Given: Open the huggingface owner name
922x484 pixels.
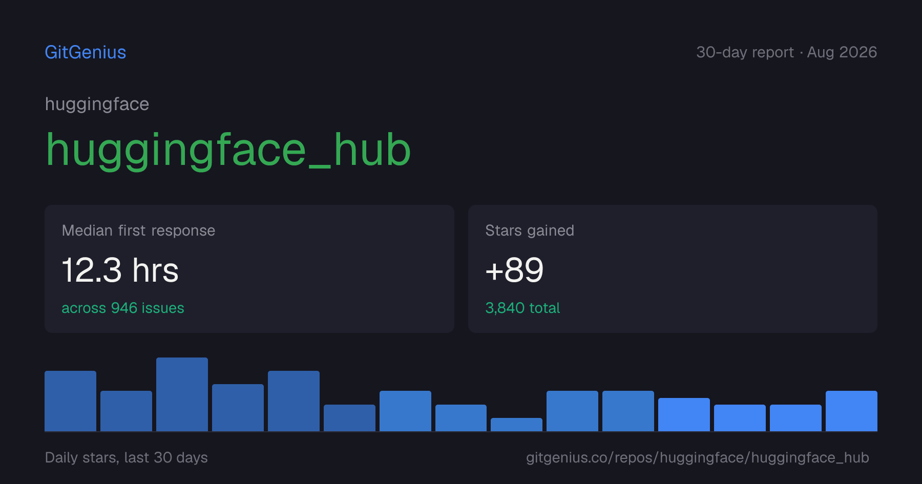Looking at the screenshot, I should tap(97, 104).
